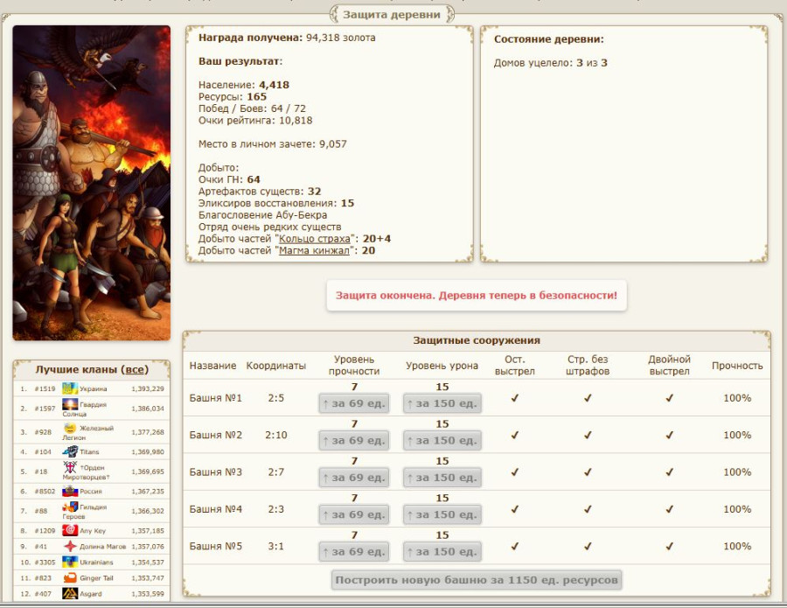Click coordinates 2:10 of Башня №2
Image resolution: width=787 pixels, height=608 pixels.
(276, 436)
